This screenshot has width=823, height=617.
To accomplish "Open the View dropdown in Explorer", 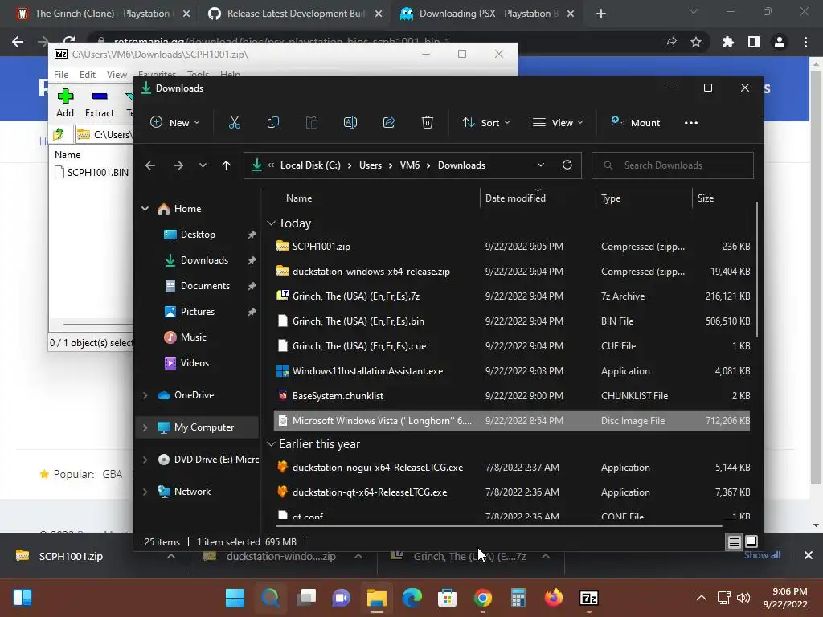I will pyautogui.click(x=558, y=122).
